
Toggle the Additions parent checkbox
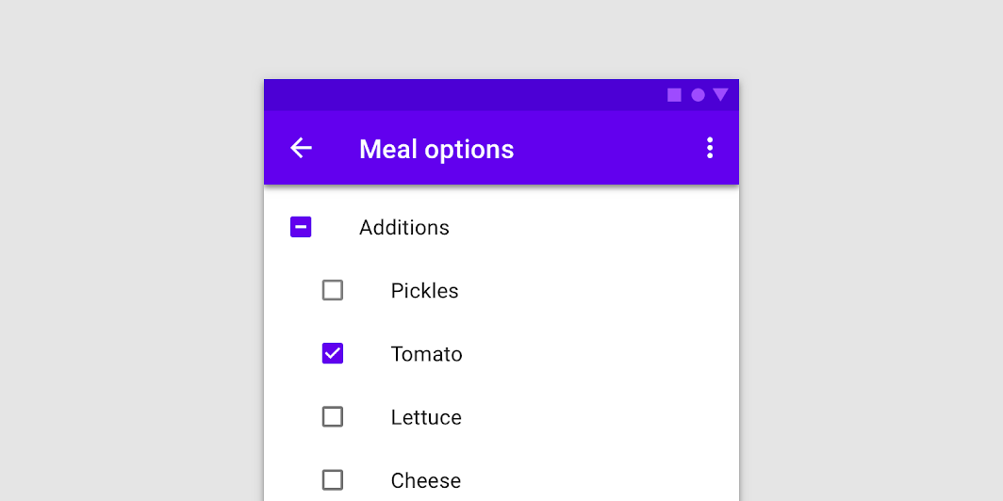[301, 227]
